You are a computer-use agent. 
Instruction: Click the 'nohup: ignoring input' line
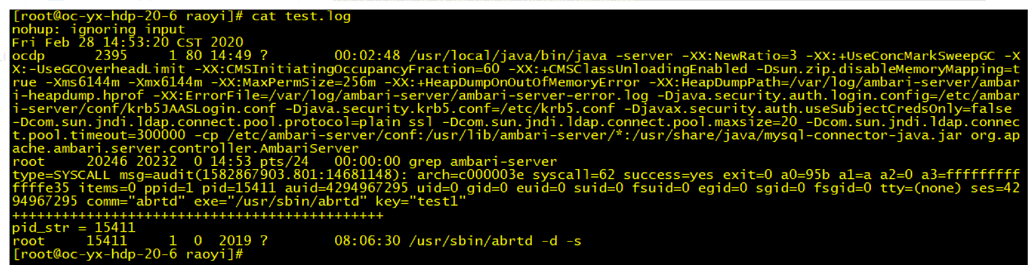[99, 30]
